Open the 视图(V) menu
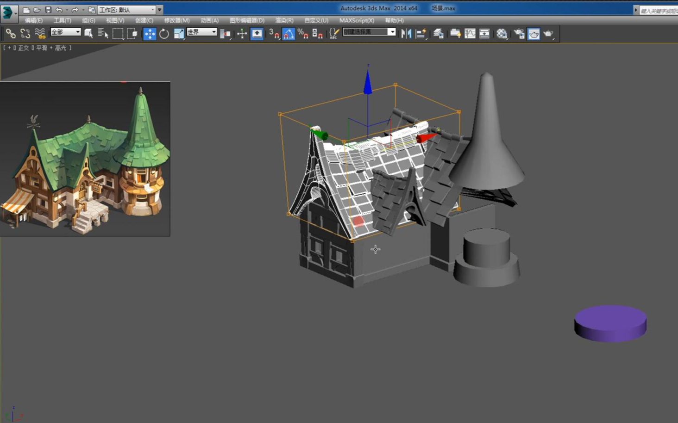 115,20
